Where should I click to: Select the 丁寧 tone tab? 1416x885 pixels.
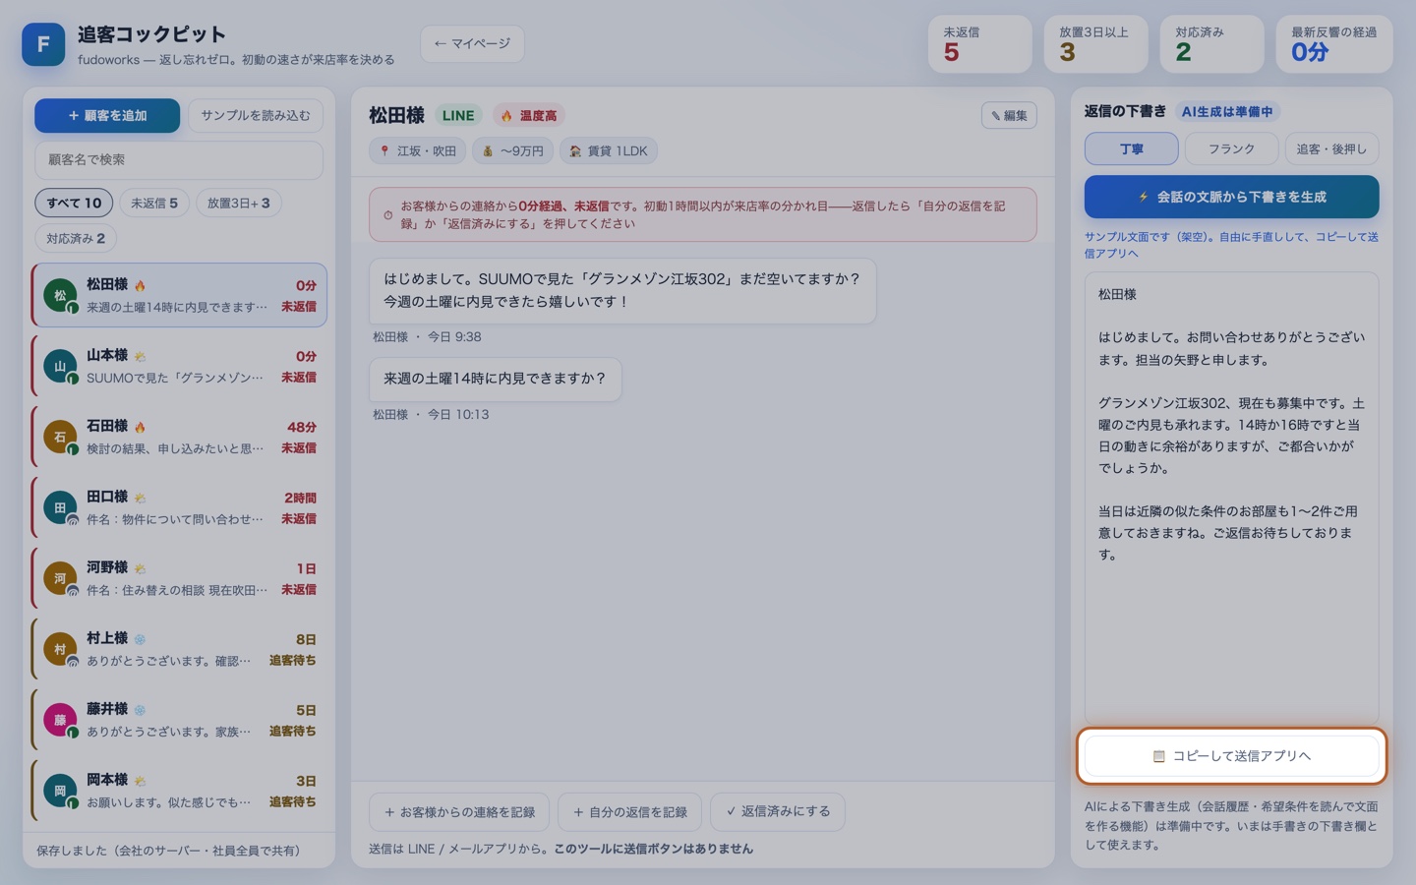tap(1131, 148)
